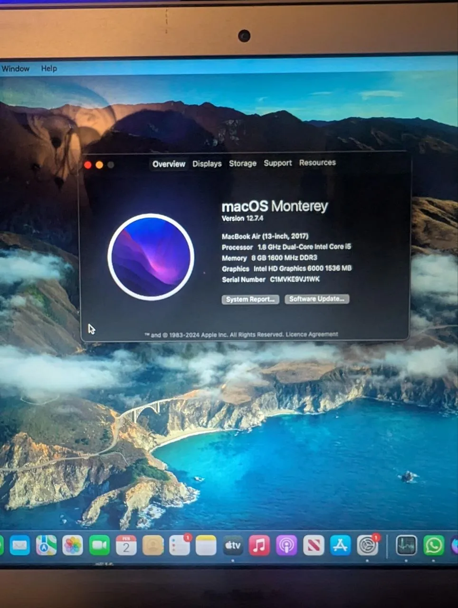Select the Version 12.7.4 text
458x608 pixels.
coord(242,218)
